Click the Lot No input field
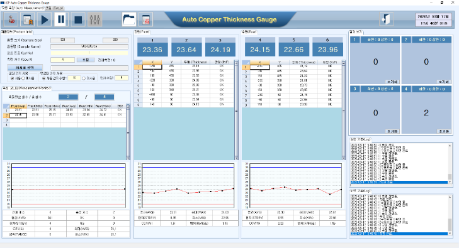 [89, 53]
